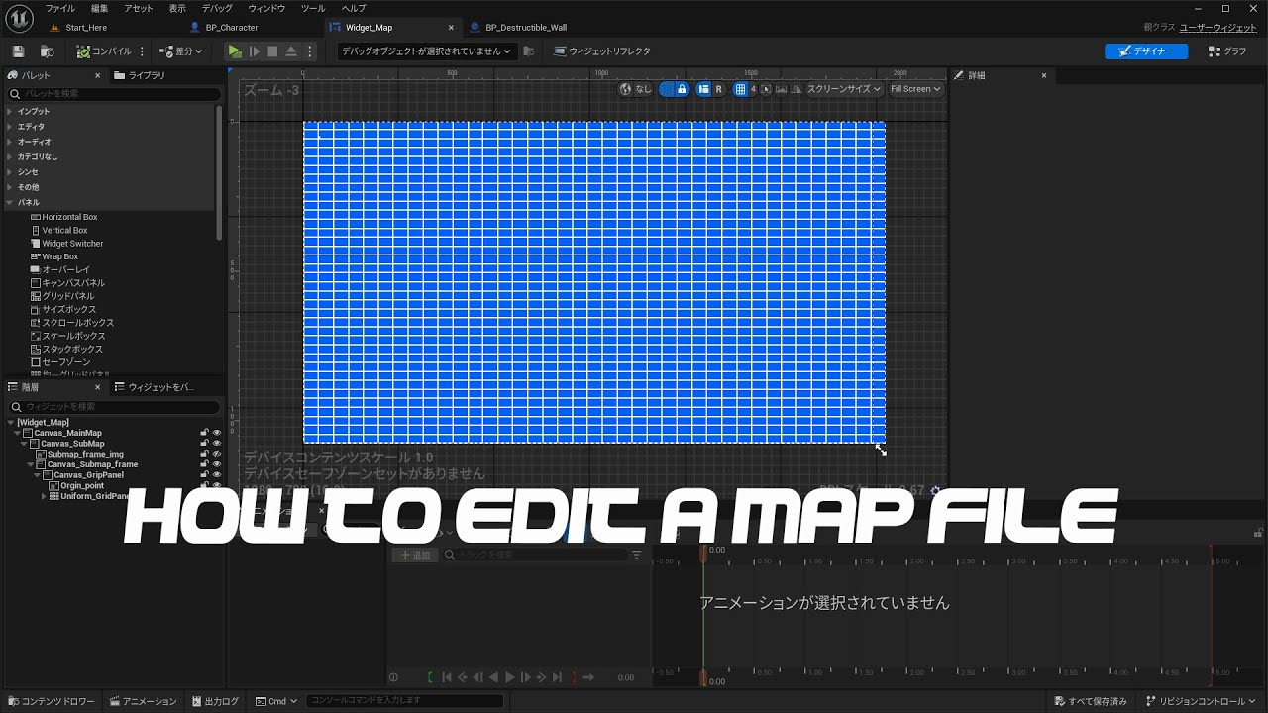1268x713 pixels.
Task: Click the palette search field
Action: [115, 94]
